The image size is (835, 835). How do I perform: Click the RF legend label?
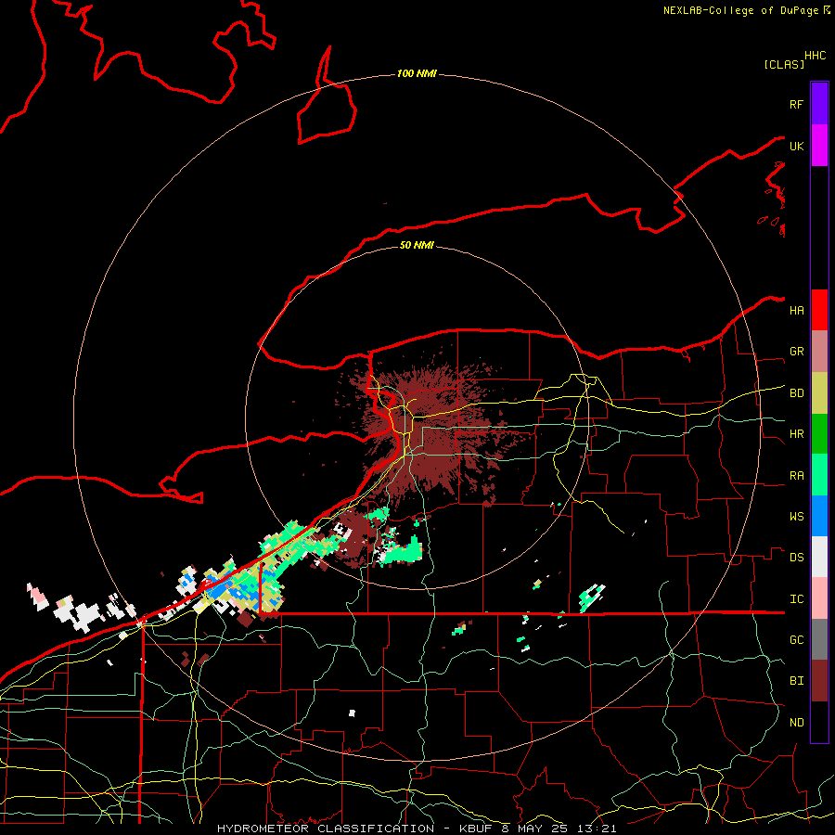pyautogui.click(x=796, y=104)
